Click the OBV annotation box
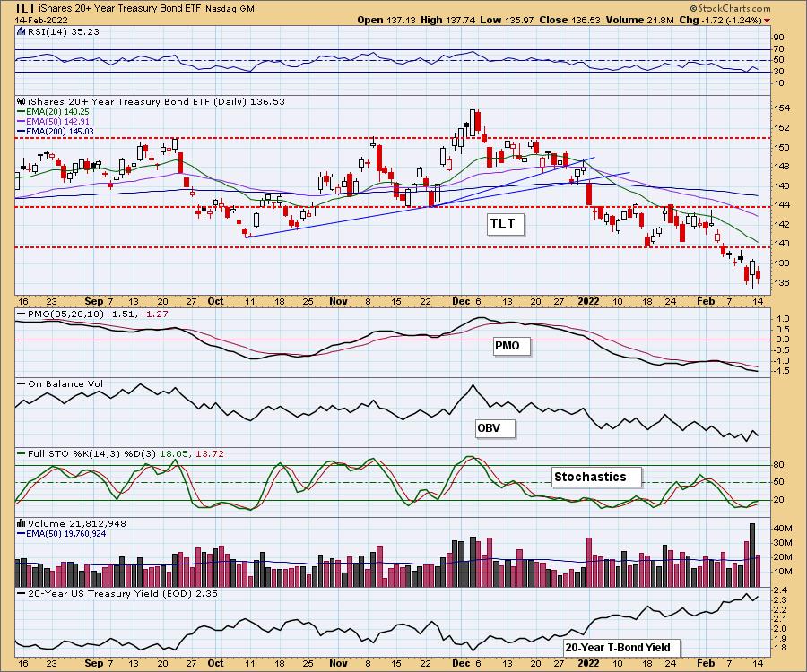Image resolution: width=807 pixels, height=672 pixels. [x=495, y=427]
